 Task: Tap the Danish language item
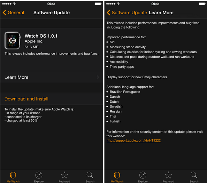click(115, 97)
